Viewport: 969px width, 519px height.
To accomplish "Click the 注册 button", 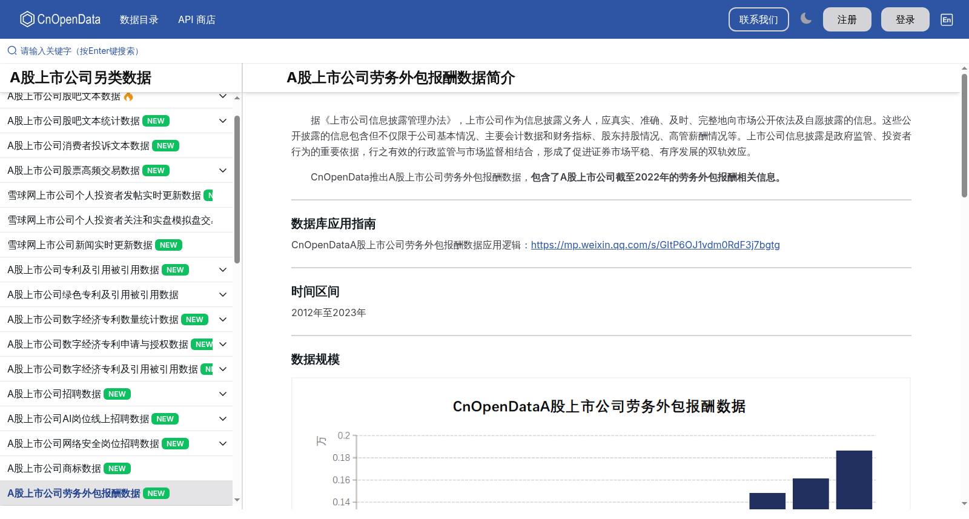I will 847,19.
